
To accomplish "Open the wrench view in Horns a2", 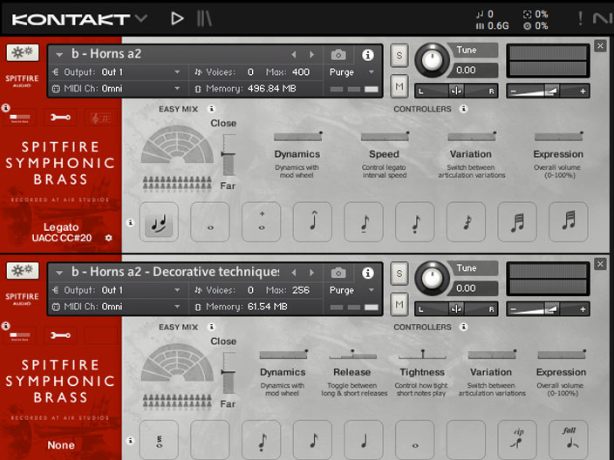I will [x=60, y=118].
